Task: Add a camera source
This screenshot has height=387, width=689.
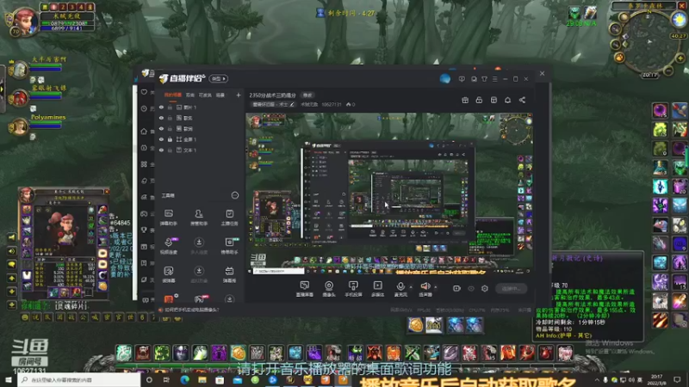Action: (329, 289)
